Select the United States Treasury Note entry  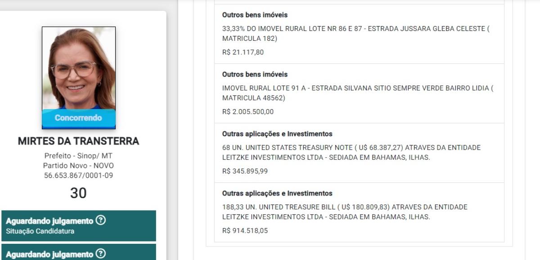tap(351, 152)
